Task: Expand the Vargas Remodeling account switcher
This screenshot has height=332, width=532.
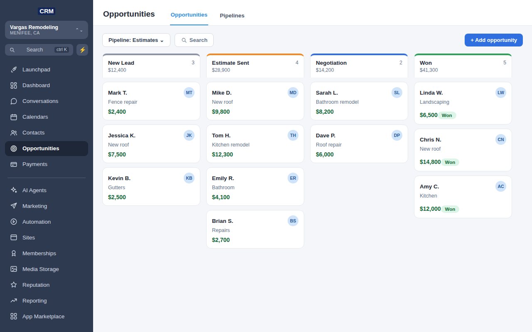Action: coord(47,30)
